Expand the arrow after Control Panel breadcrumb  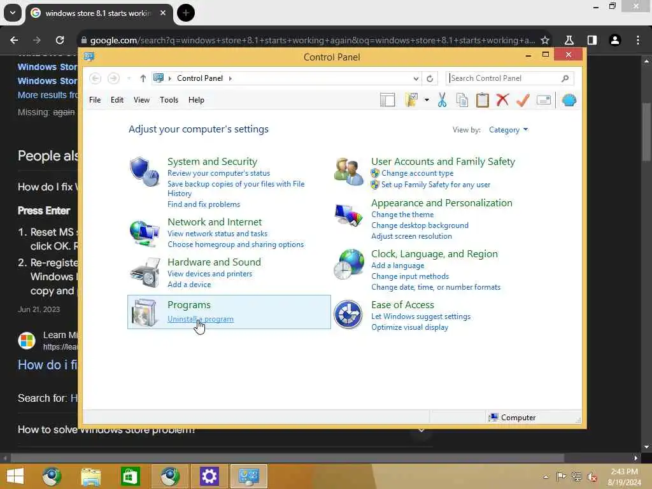230,78
